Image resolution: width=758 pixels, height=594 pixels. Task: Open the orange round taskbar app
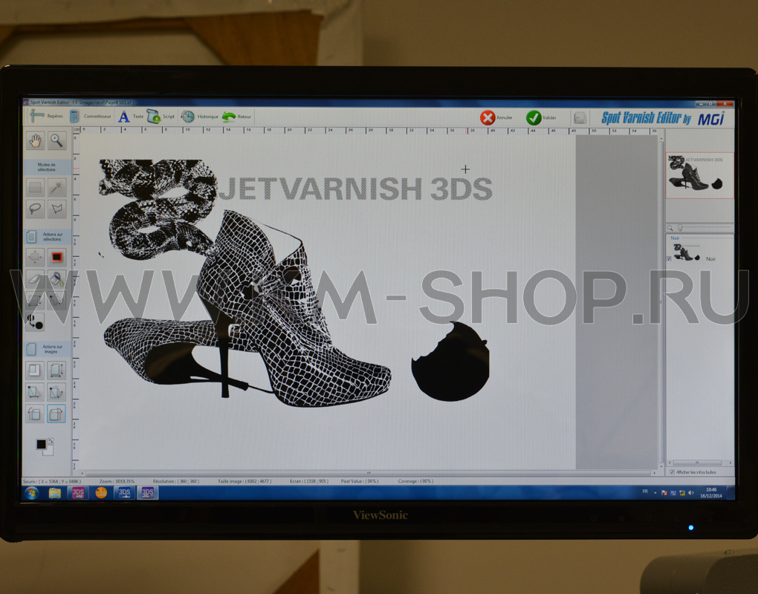pyautogui.click(x=101, y=493)
